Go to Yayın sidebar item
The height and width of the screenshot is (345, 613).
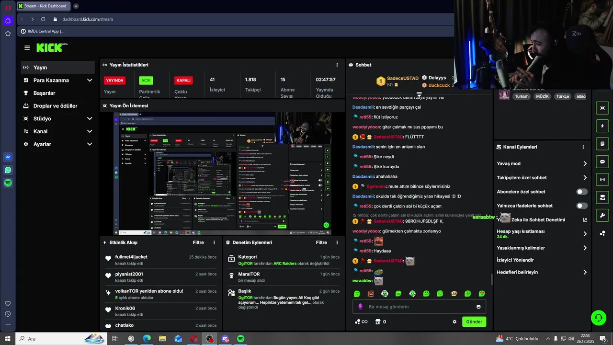[58, 68]
